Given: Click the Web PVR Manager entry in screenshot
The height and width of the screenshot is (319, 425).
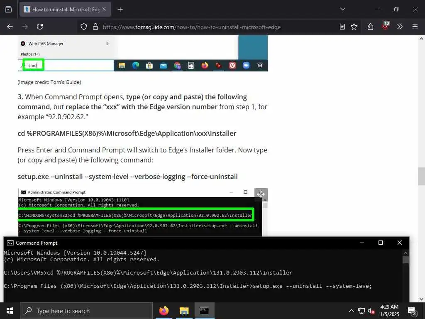Looking at the screenshot, I should point(65,44).
